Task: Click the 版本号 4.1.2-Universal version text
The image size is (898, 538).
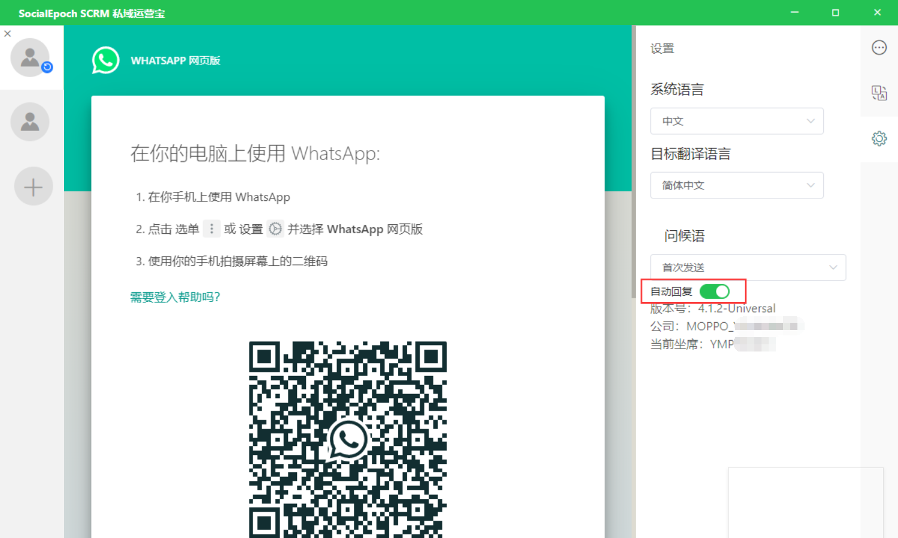Action: click(713, 308)
